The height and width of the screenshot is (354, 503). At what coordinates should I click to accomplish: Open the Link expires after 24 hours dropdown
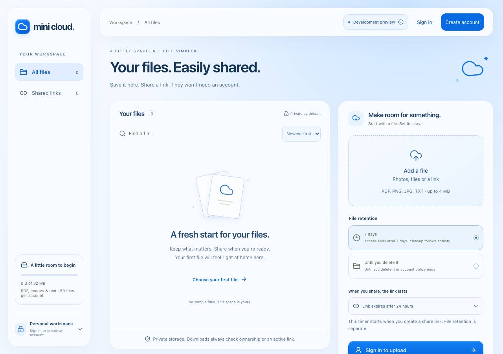416,306
